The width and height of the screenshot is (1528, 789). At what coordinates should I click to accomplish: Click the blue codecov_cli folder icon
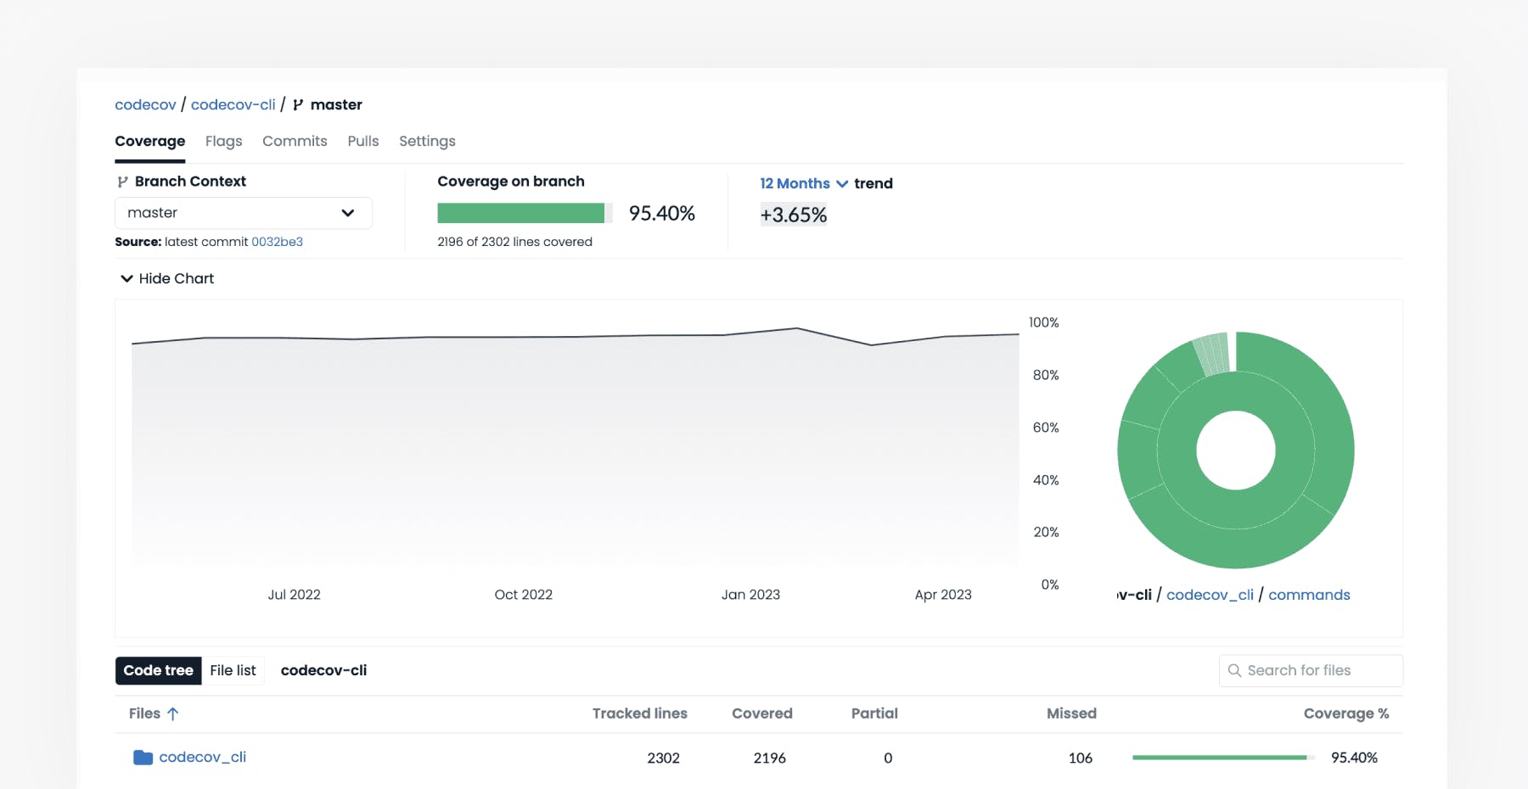click(x=143, y=758)
